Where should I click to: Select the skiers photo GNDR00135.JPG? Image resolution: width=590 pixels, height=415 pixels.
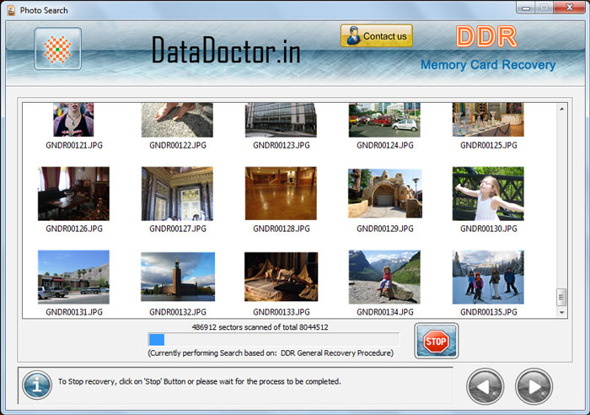point(488,277)
